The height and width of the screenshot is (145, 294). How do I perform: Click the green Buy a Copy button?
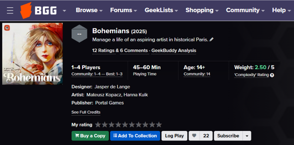click(x=90, y=136)
